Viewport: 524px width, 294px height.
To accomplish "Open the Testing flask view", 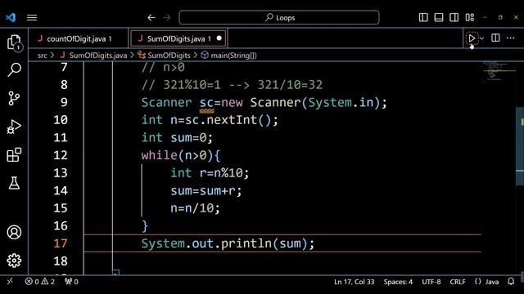I will pyautogui.click(x=14, y=183).
